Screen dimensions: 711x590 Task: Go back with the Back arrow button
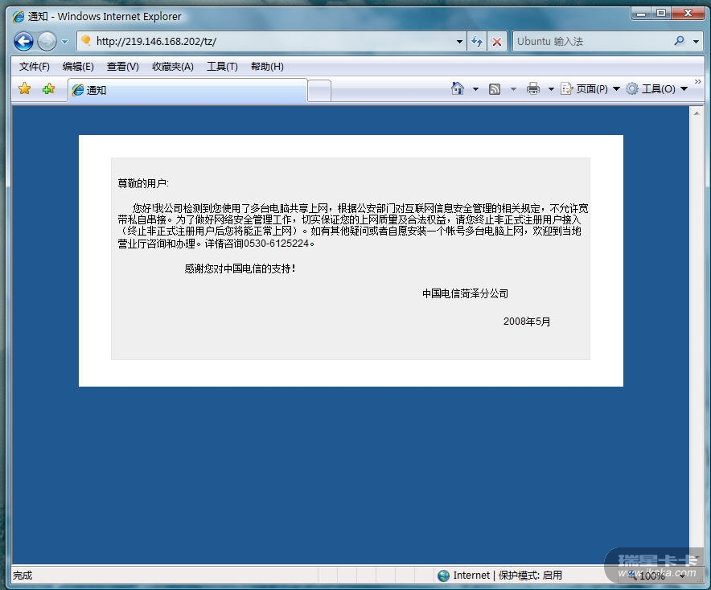click(23, 42)
